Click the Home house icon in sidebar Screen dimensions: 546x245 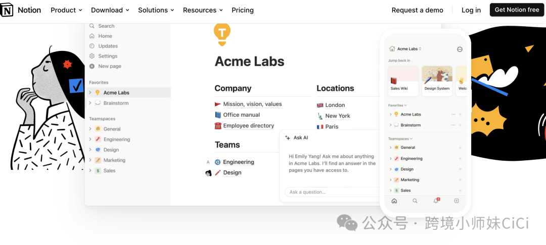92,36
